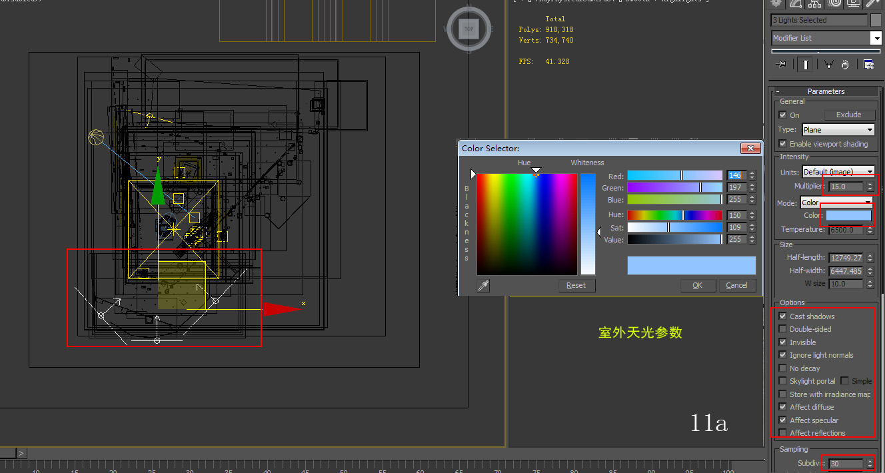Click the Blue value field
The width and height of the screenshot is (885, 473).
point(736,200)
